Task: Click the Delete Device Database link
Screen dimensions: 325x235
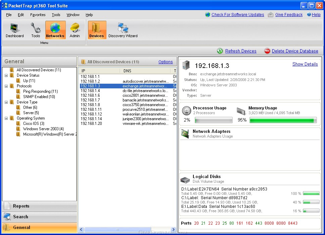Action: tap(295, 51)
